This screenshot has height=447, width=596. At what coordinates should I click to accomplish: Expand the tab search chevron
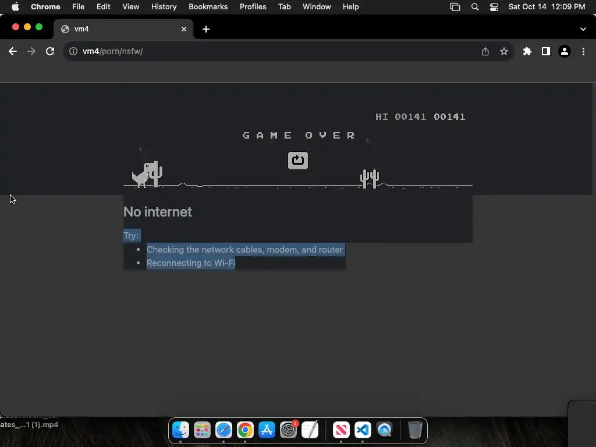click(x=583, y=29)
